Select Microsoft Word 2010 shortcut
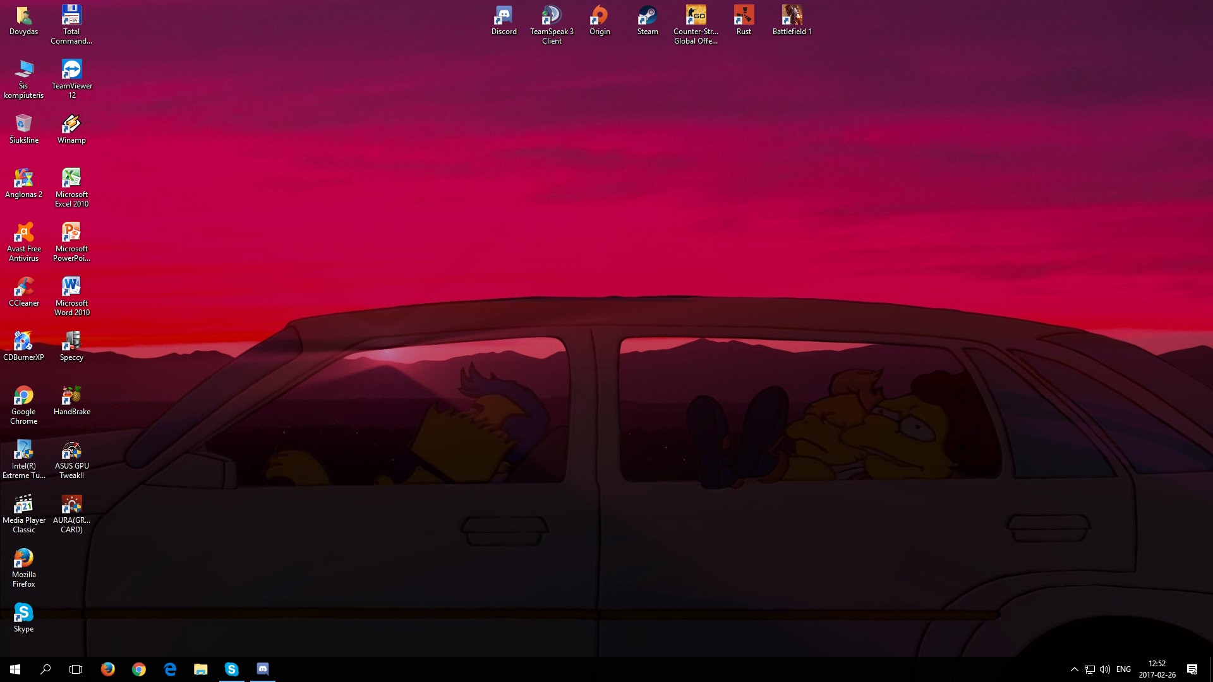 click(x=71, y=297)
